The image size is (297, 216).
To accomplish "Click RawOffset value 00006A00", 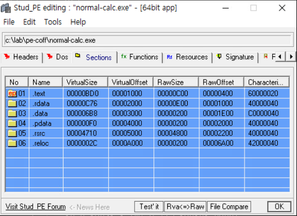I will (x=218, y=143).
